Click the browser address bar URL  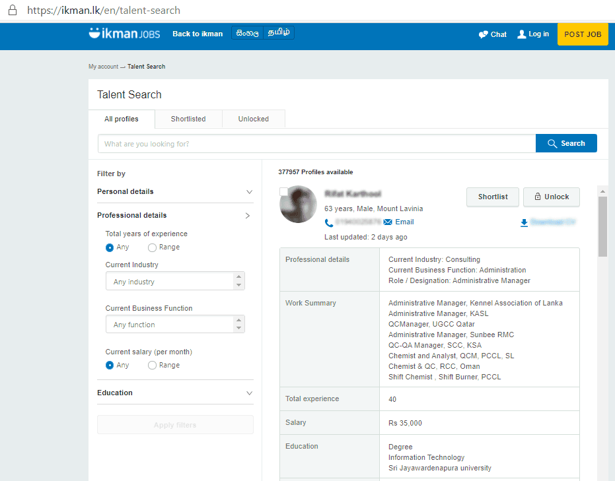point(104,10)
